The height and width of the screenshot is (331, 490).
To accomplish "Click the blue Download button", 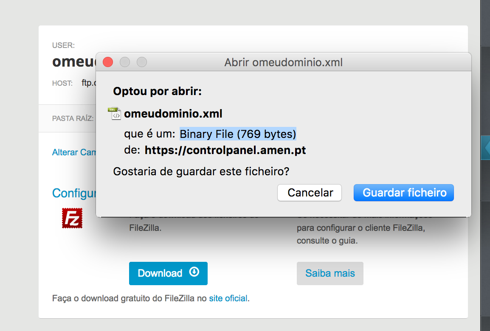I will pos(168,273).
